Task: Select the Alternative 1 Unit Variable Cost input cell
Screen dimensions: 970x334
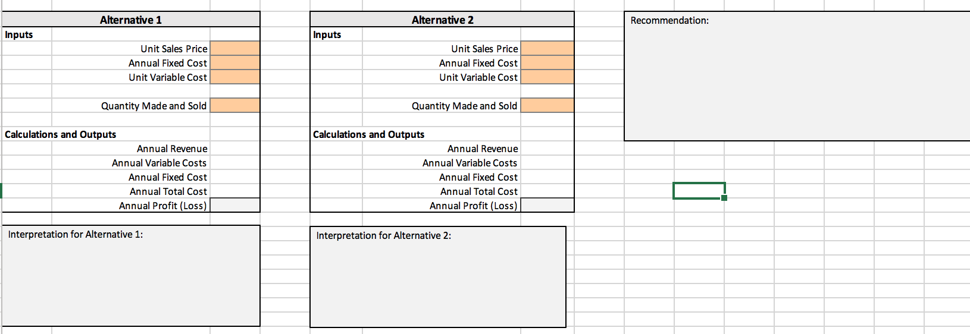Action: (235, 77)
